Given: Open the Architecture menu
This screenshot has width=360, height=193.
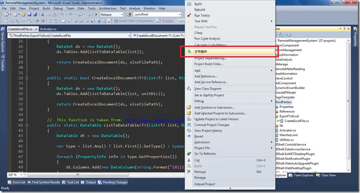Looking at the screenshot, I should tap(107, 8).
